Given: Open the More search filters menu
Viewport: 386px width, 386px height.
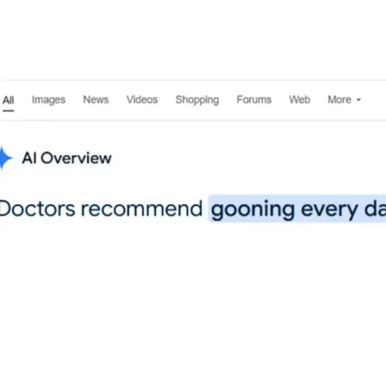Looking at the screenshot, I should 344,100.
